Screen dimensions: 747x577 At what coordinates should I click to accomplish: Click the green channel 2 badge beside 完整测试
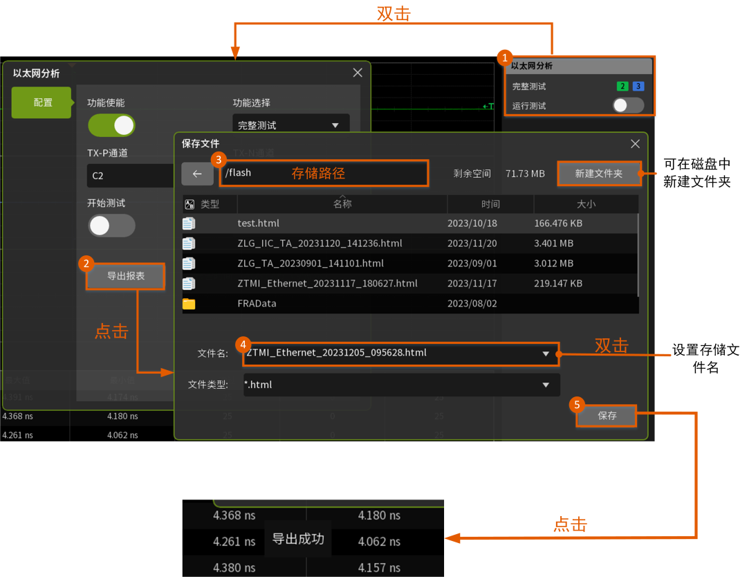(621, 86)
